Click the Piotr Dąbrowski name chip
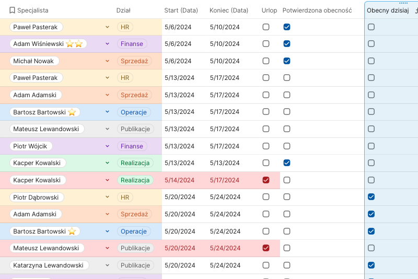 (x=37, y=197)
